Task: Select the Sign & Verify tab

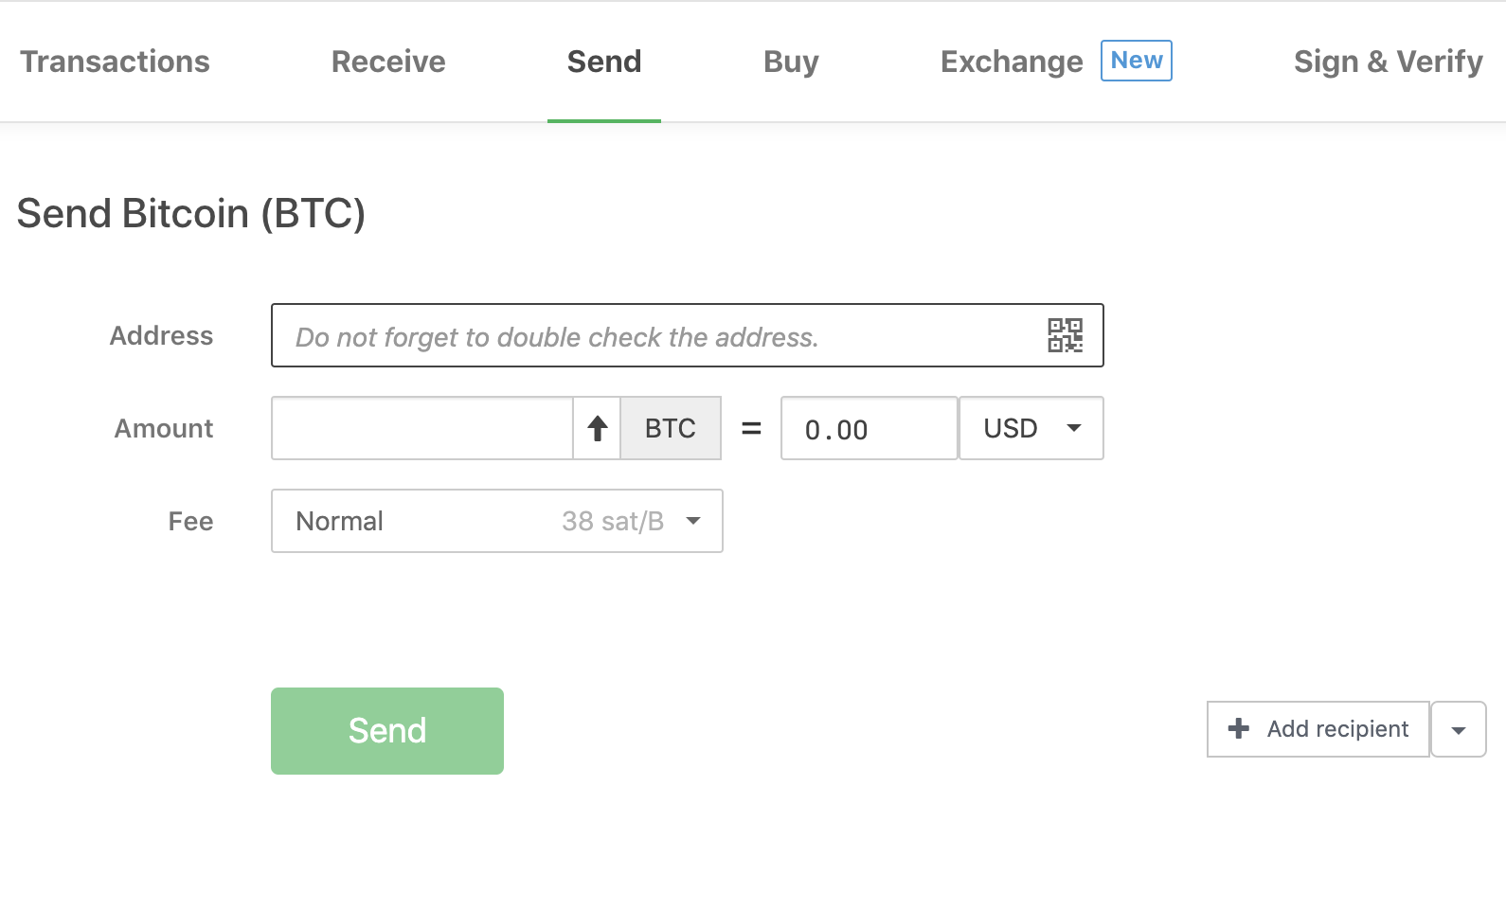Action: coord(1389,62)
